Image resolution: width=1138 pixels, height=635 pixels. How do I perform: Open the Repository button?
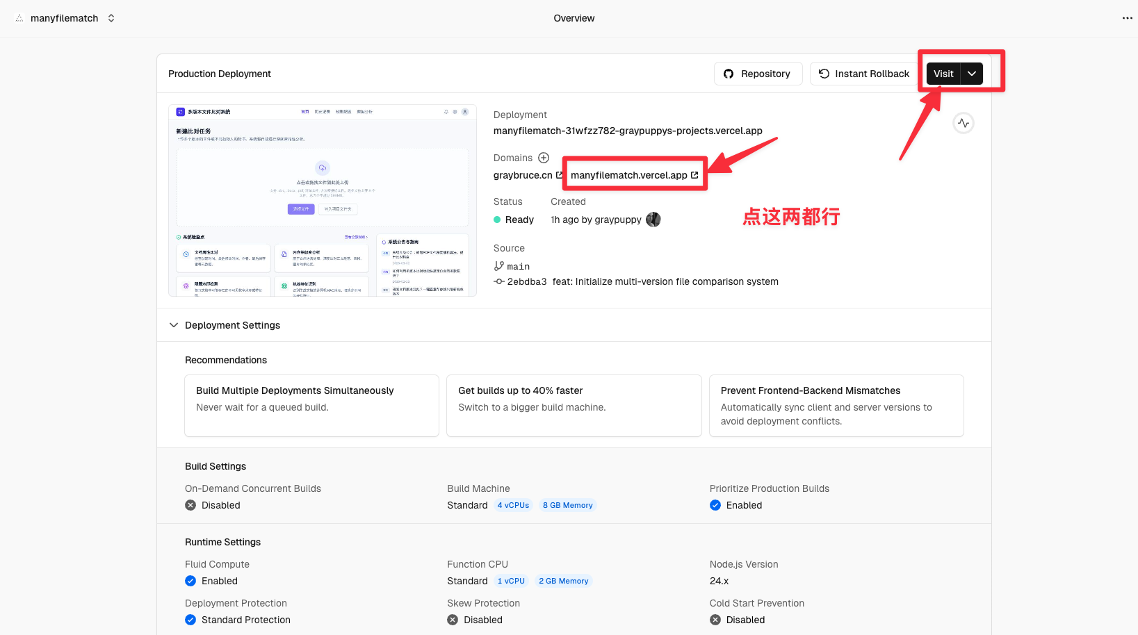(758, 74)
